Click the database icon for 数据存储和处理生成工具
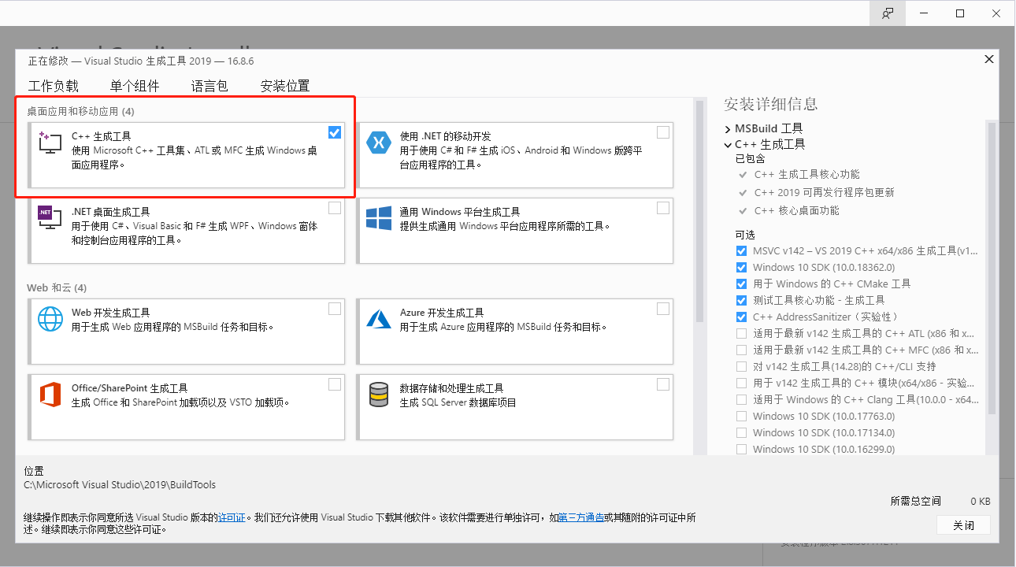This screenshot has width=1016, height=567. click(x=379, y=395)
